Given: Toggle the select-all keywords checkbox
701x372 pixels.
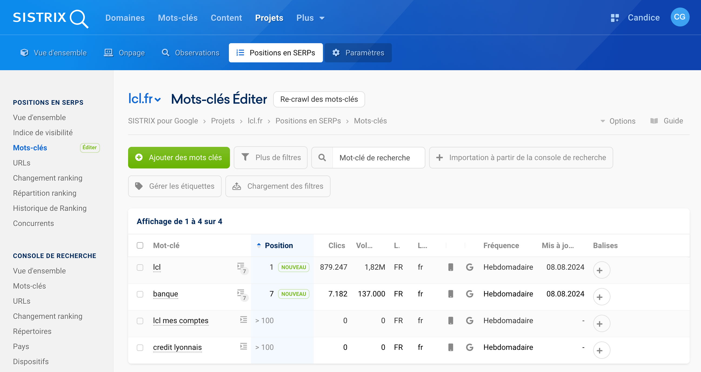Looking at the screenshot, I should pyautogui.click(x=140, y=245).
